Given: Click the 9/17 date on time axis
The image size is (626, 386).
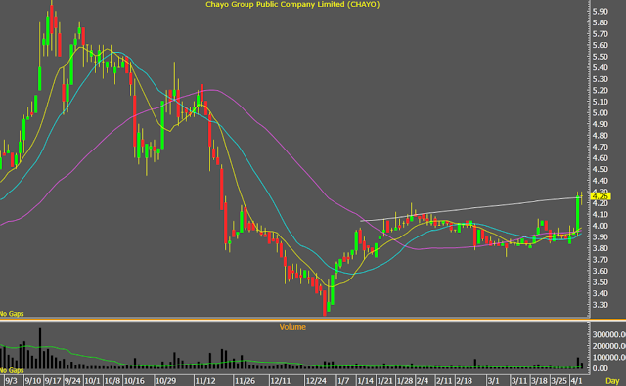Looking at the screenshot, I should click(53, 381).
